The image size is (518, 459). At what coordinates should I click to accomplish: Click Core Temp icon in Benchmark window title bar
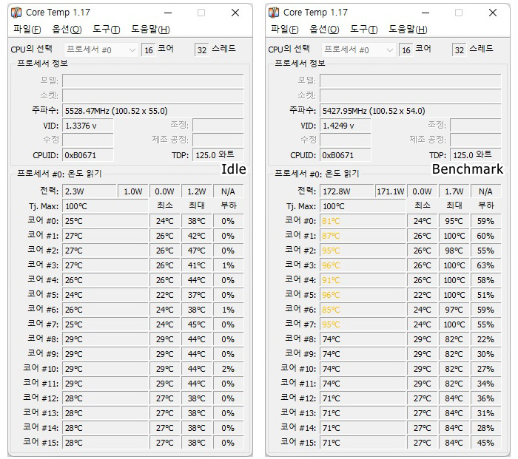274,13
